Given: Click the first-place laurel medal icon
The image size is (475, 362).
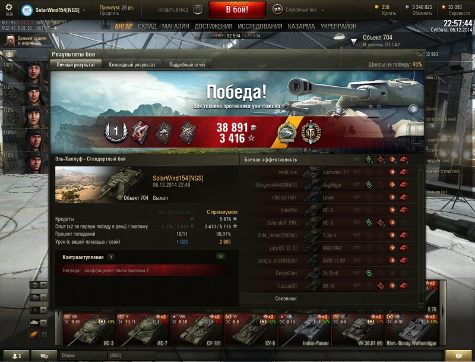Looking at the screenshot, I should click(x=116, y=132).
